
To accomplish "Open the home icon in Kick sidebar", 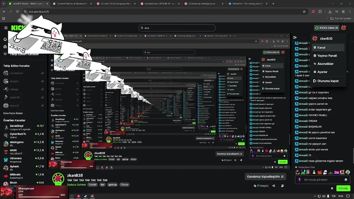I will [x=5, y=39].
